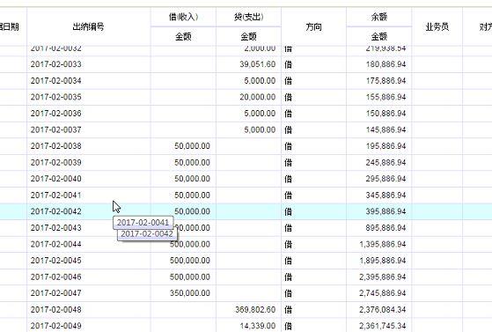Image resolution: width=492 pixels, height=332 pixels.
Task: Click the balance 2,745,886.94
Action: pos(383,293)
